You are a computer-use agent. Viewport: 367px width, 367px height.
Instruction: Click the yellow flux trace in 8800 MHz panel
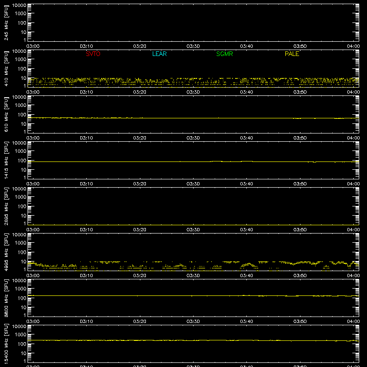[x=193, y=296]
